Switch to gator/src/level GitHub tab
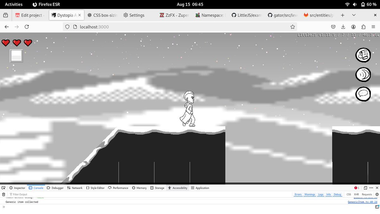Image resolution: width=380 pixels, height=214 pixels. tap(282, 15)
